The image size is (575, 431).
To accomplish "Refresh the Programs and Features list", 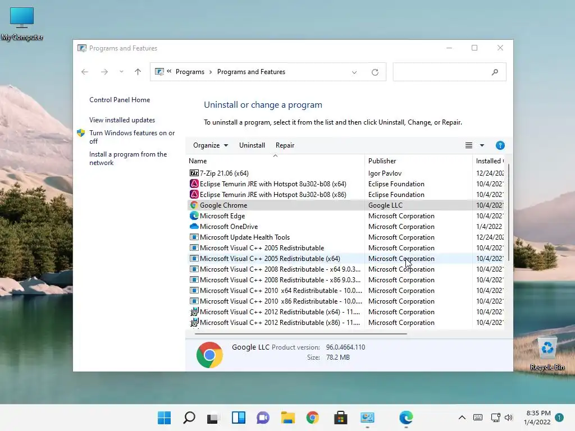I will [x=375, y=72].
